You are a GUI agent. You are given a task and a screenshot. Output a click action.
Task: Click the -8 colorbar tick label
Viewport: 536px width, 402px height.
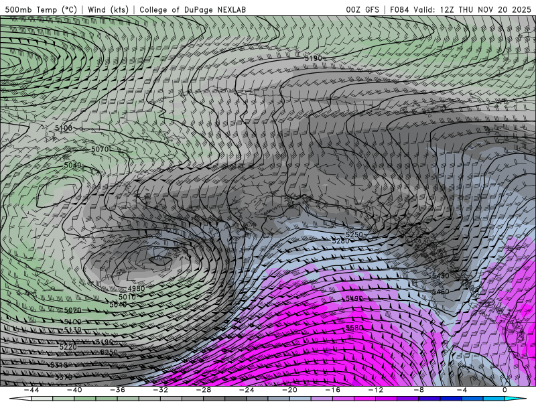point(419,390)
